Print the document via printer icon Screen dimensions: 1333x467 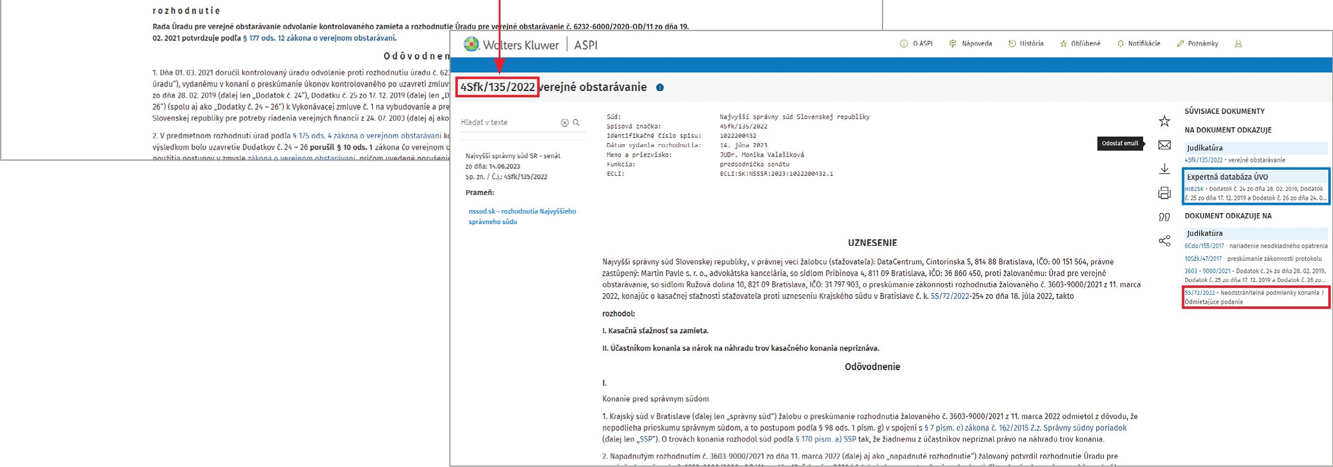pos(1164,193)
